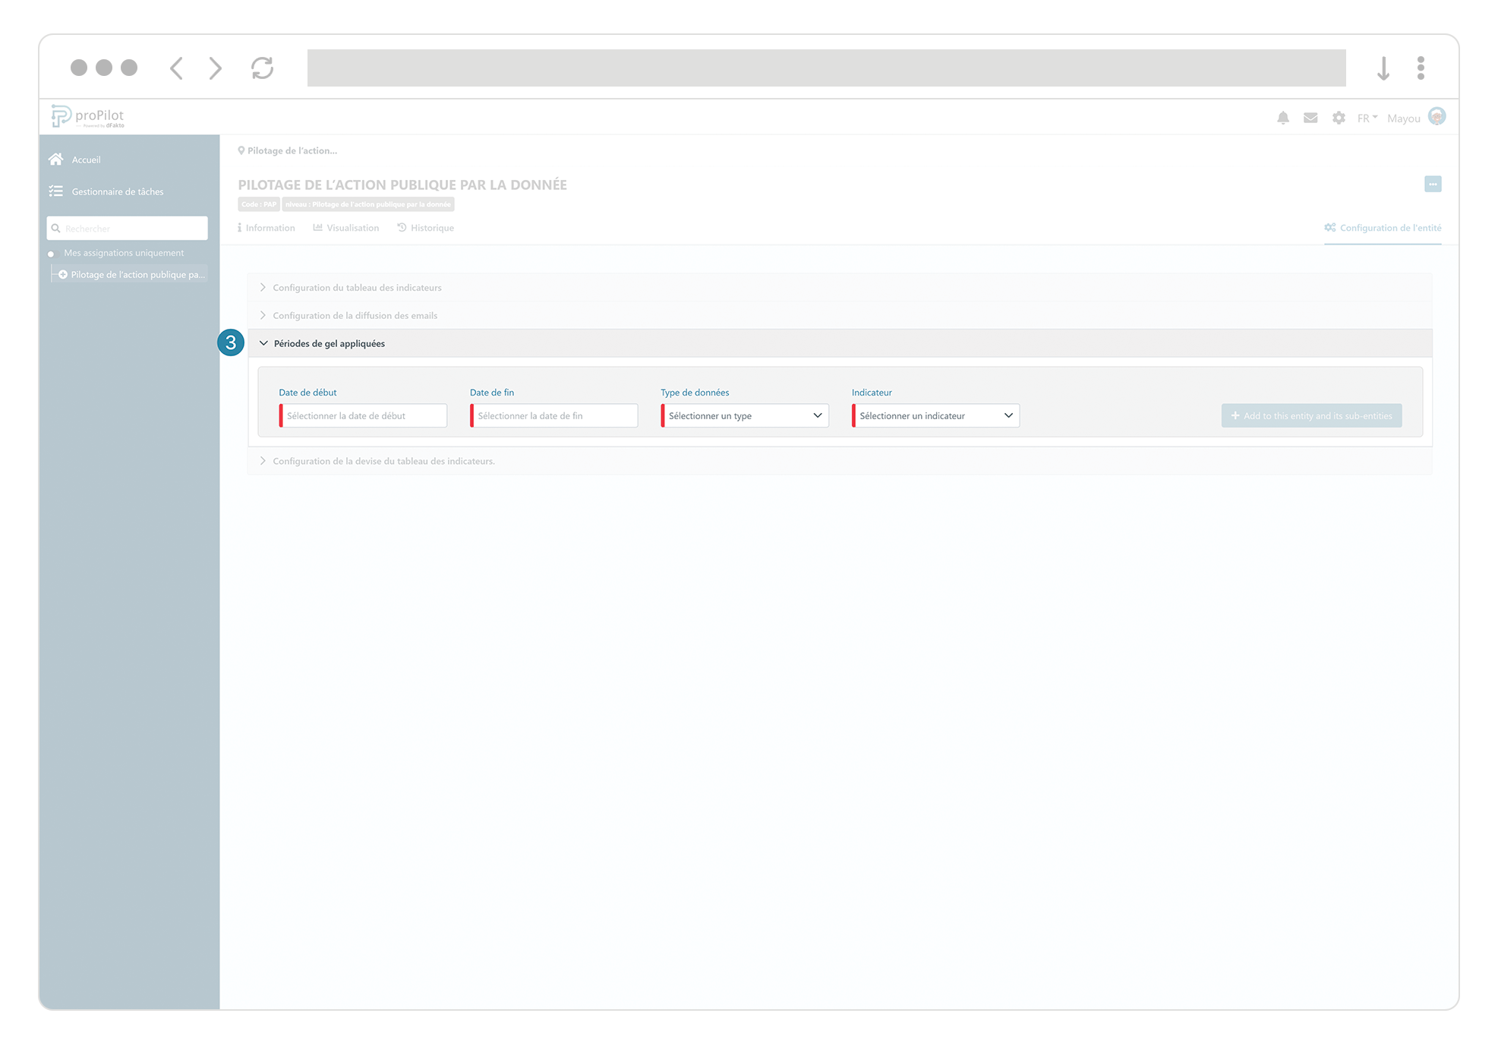This screenshot has height=1051, width=1498.
Task: Open Gestionnaire de tâches list icon
Action: point(56,191)
